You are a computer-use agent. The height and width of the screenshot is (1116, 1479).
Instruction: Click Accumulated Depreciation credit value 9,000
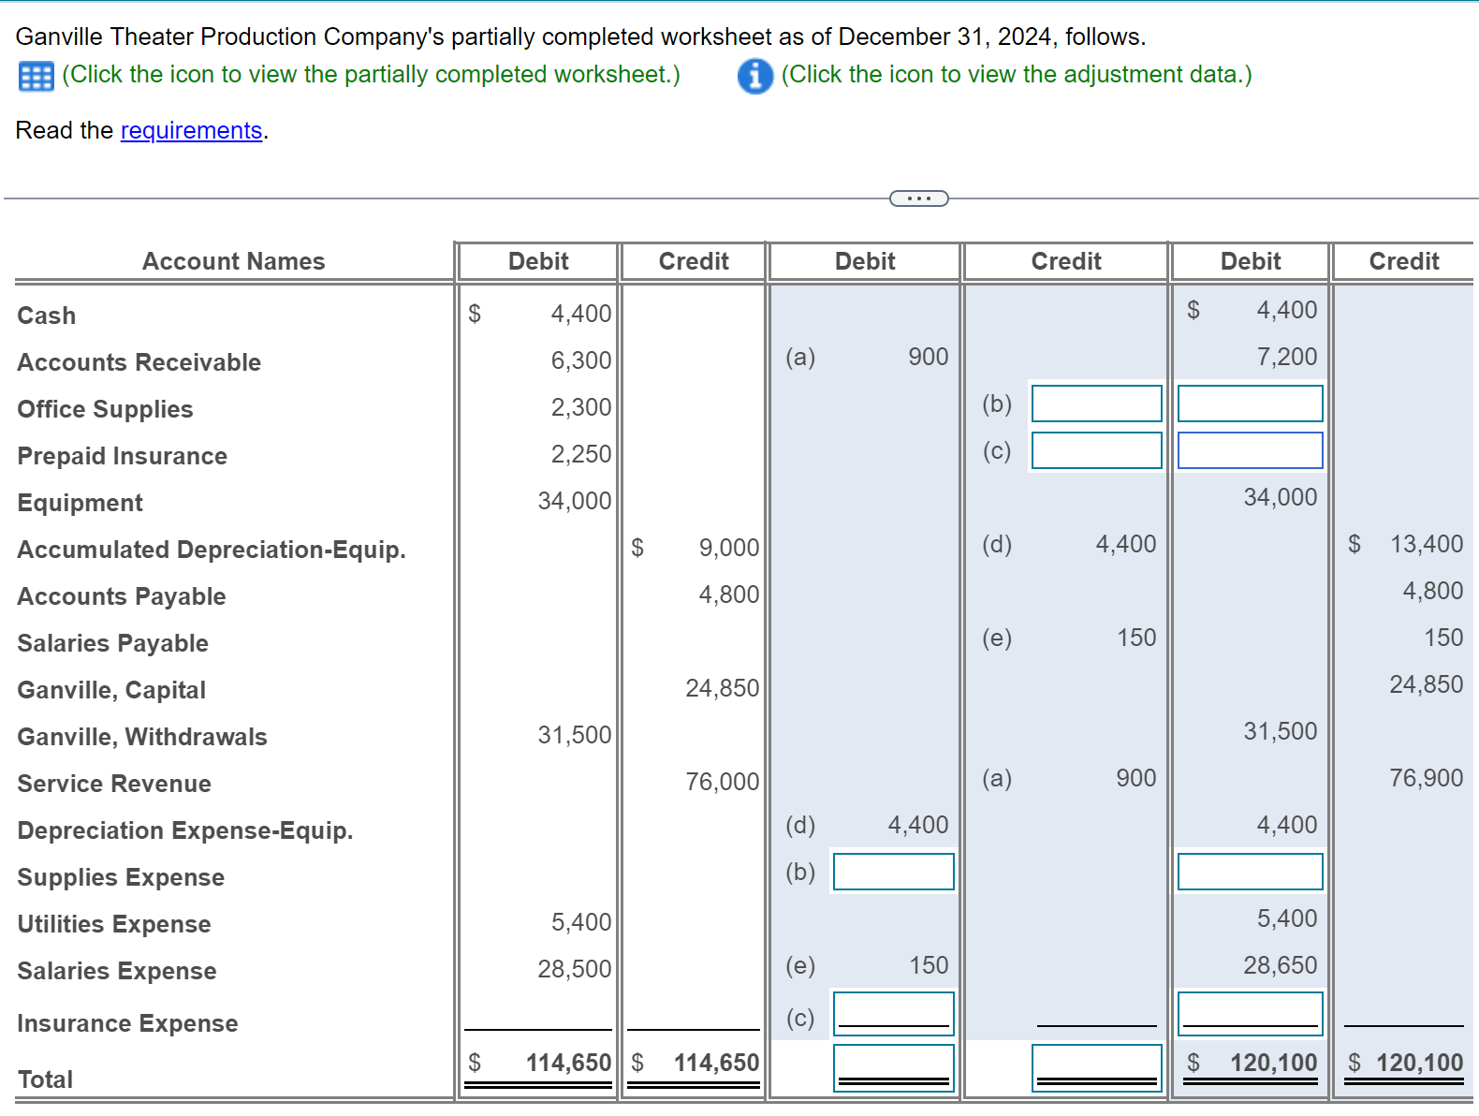click(729, 548)
